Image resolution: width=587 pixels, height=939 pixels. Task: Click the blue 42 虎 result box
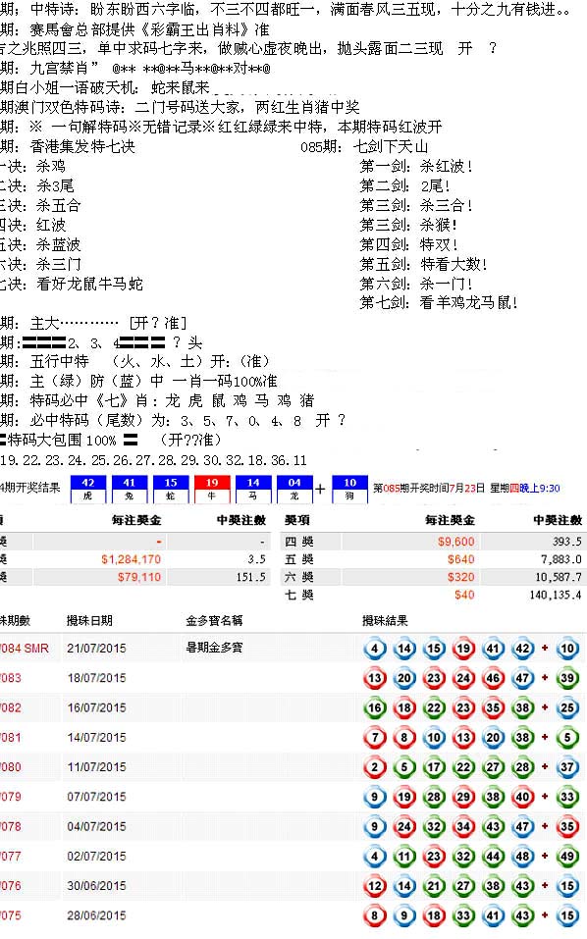[88, 489]
